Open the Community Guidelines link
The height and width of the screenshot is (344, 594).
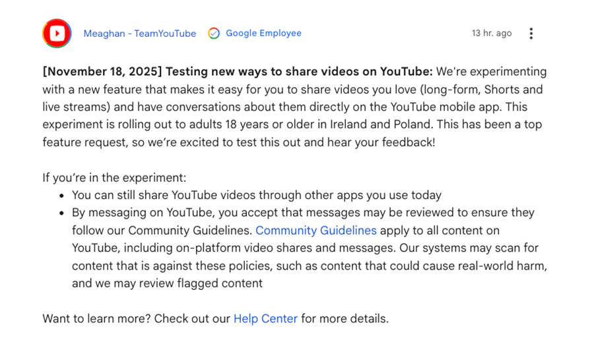click(315, 231)
